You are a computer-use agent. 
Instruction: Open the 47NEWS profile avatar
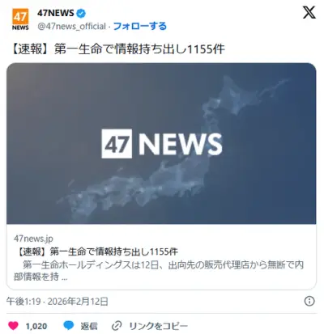click(x=20, y=19)
